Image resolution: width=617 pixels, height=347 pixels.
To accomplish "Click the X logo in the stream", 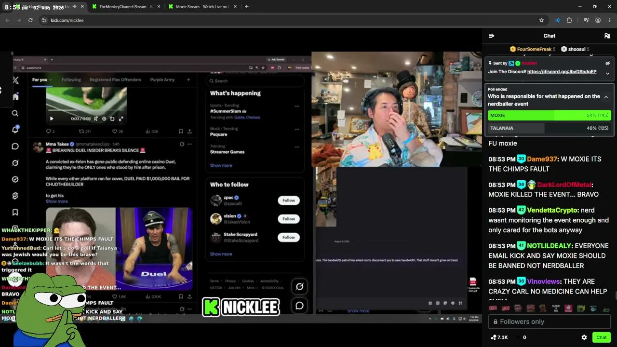I will pyautogui.click(x=15, y=80).
